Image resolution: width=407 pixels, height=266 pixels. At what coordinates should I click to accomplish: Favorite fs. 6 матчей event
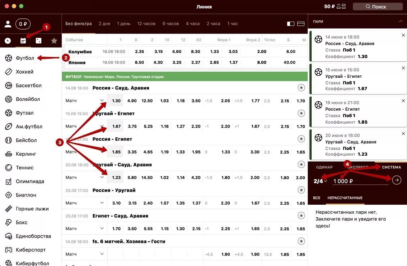301,241
